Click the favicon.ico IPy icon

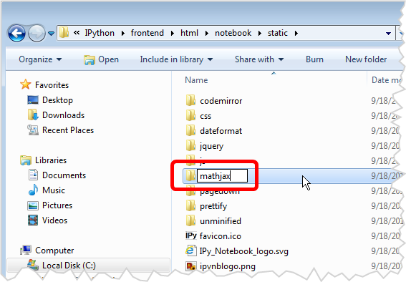(x=191, y=235)
